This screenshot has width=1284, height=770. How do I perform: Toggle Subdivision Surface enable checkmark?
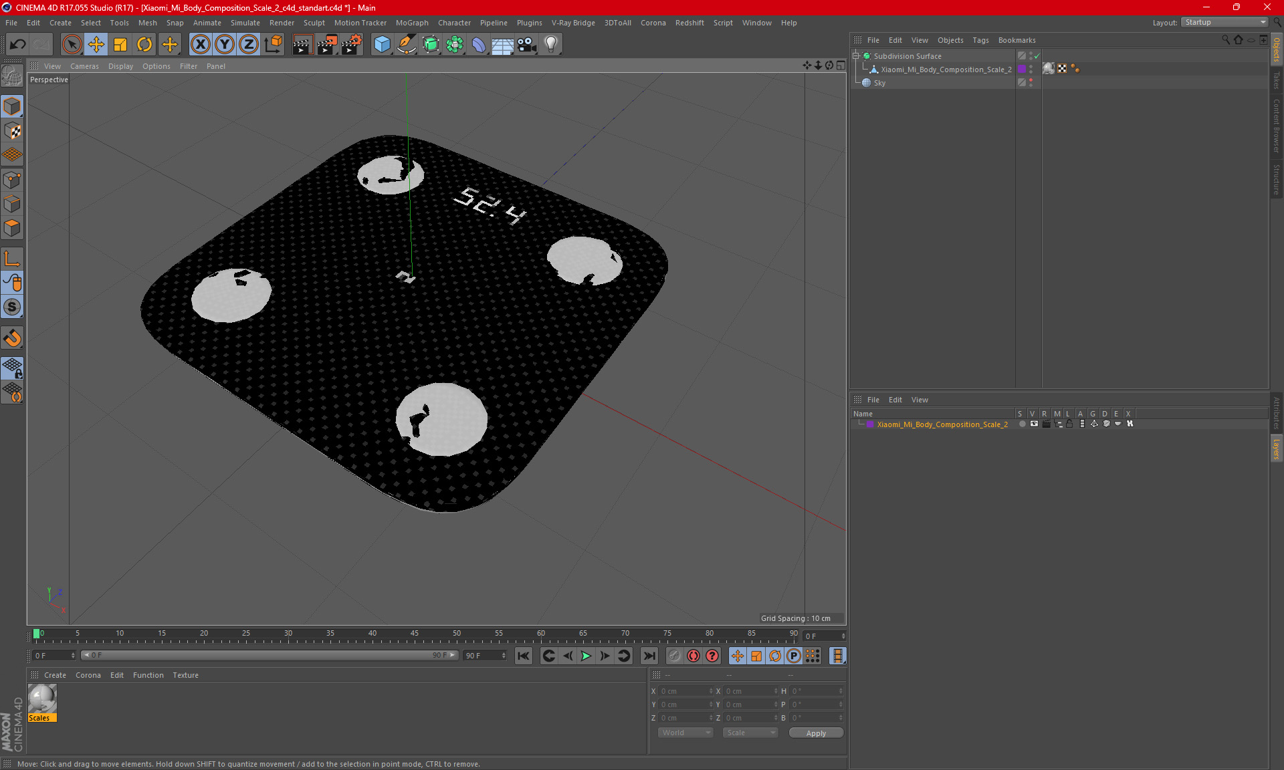click(1037, 56)
